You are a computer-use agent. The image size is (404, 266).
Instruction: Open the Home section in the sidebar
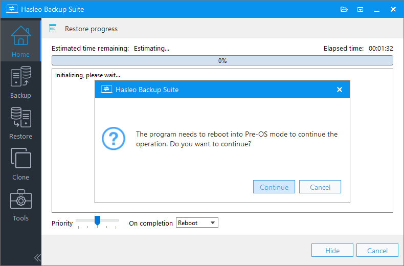tap(20, 41)
